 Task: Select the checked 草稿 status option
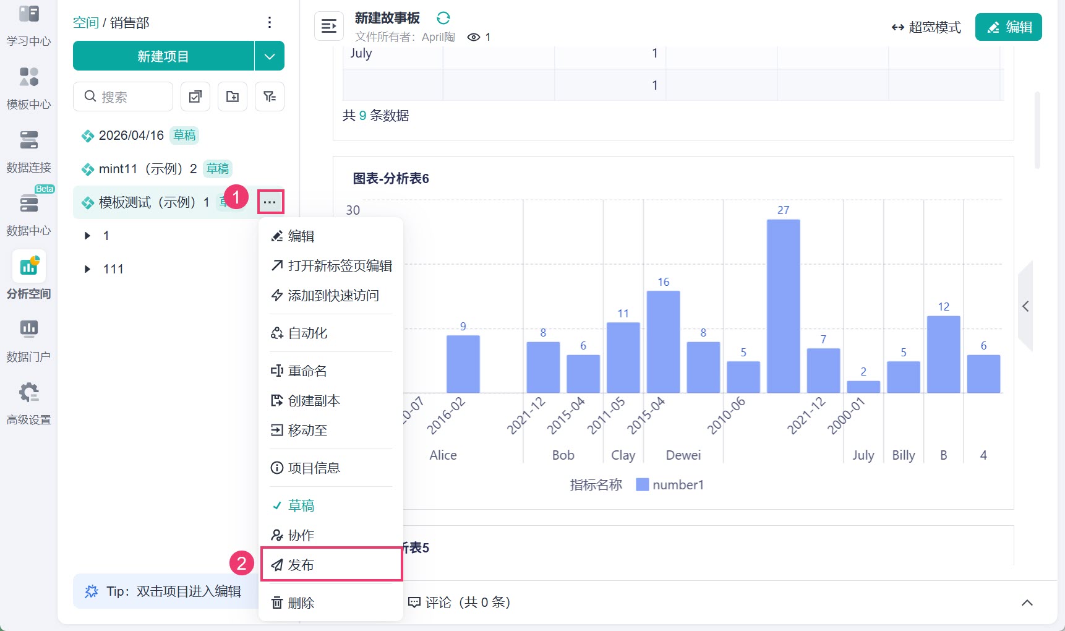coord(331,505)
